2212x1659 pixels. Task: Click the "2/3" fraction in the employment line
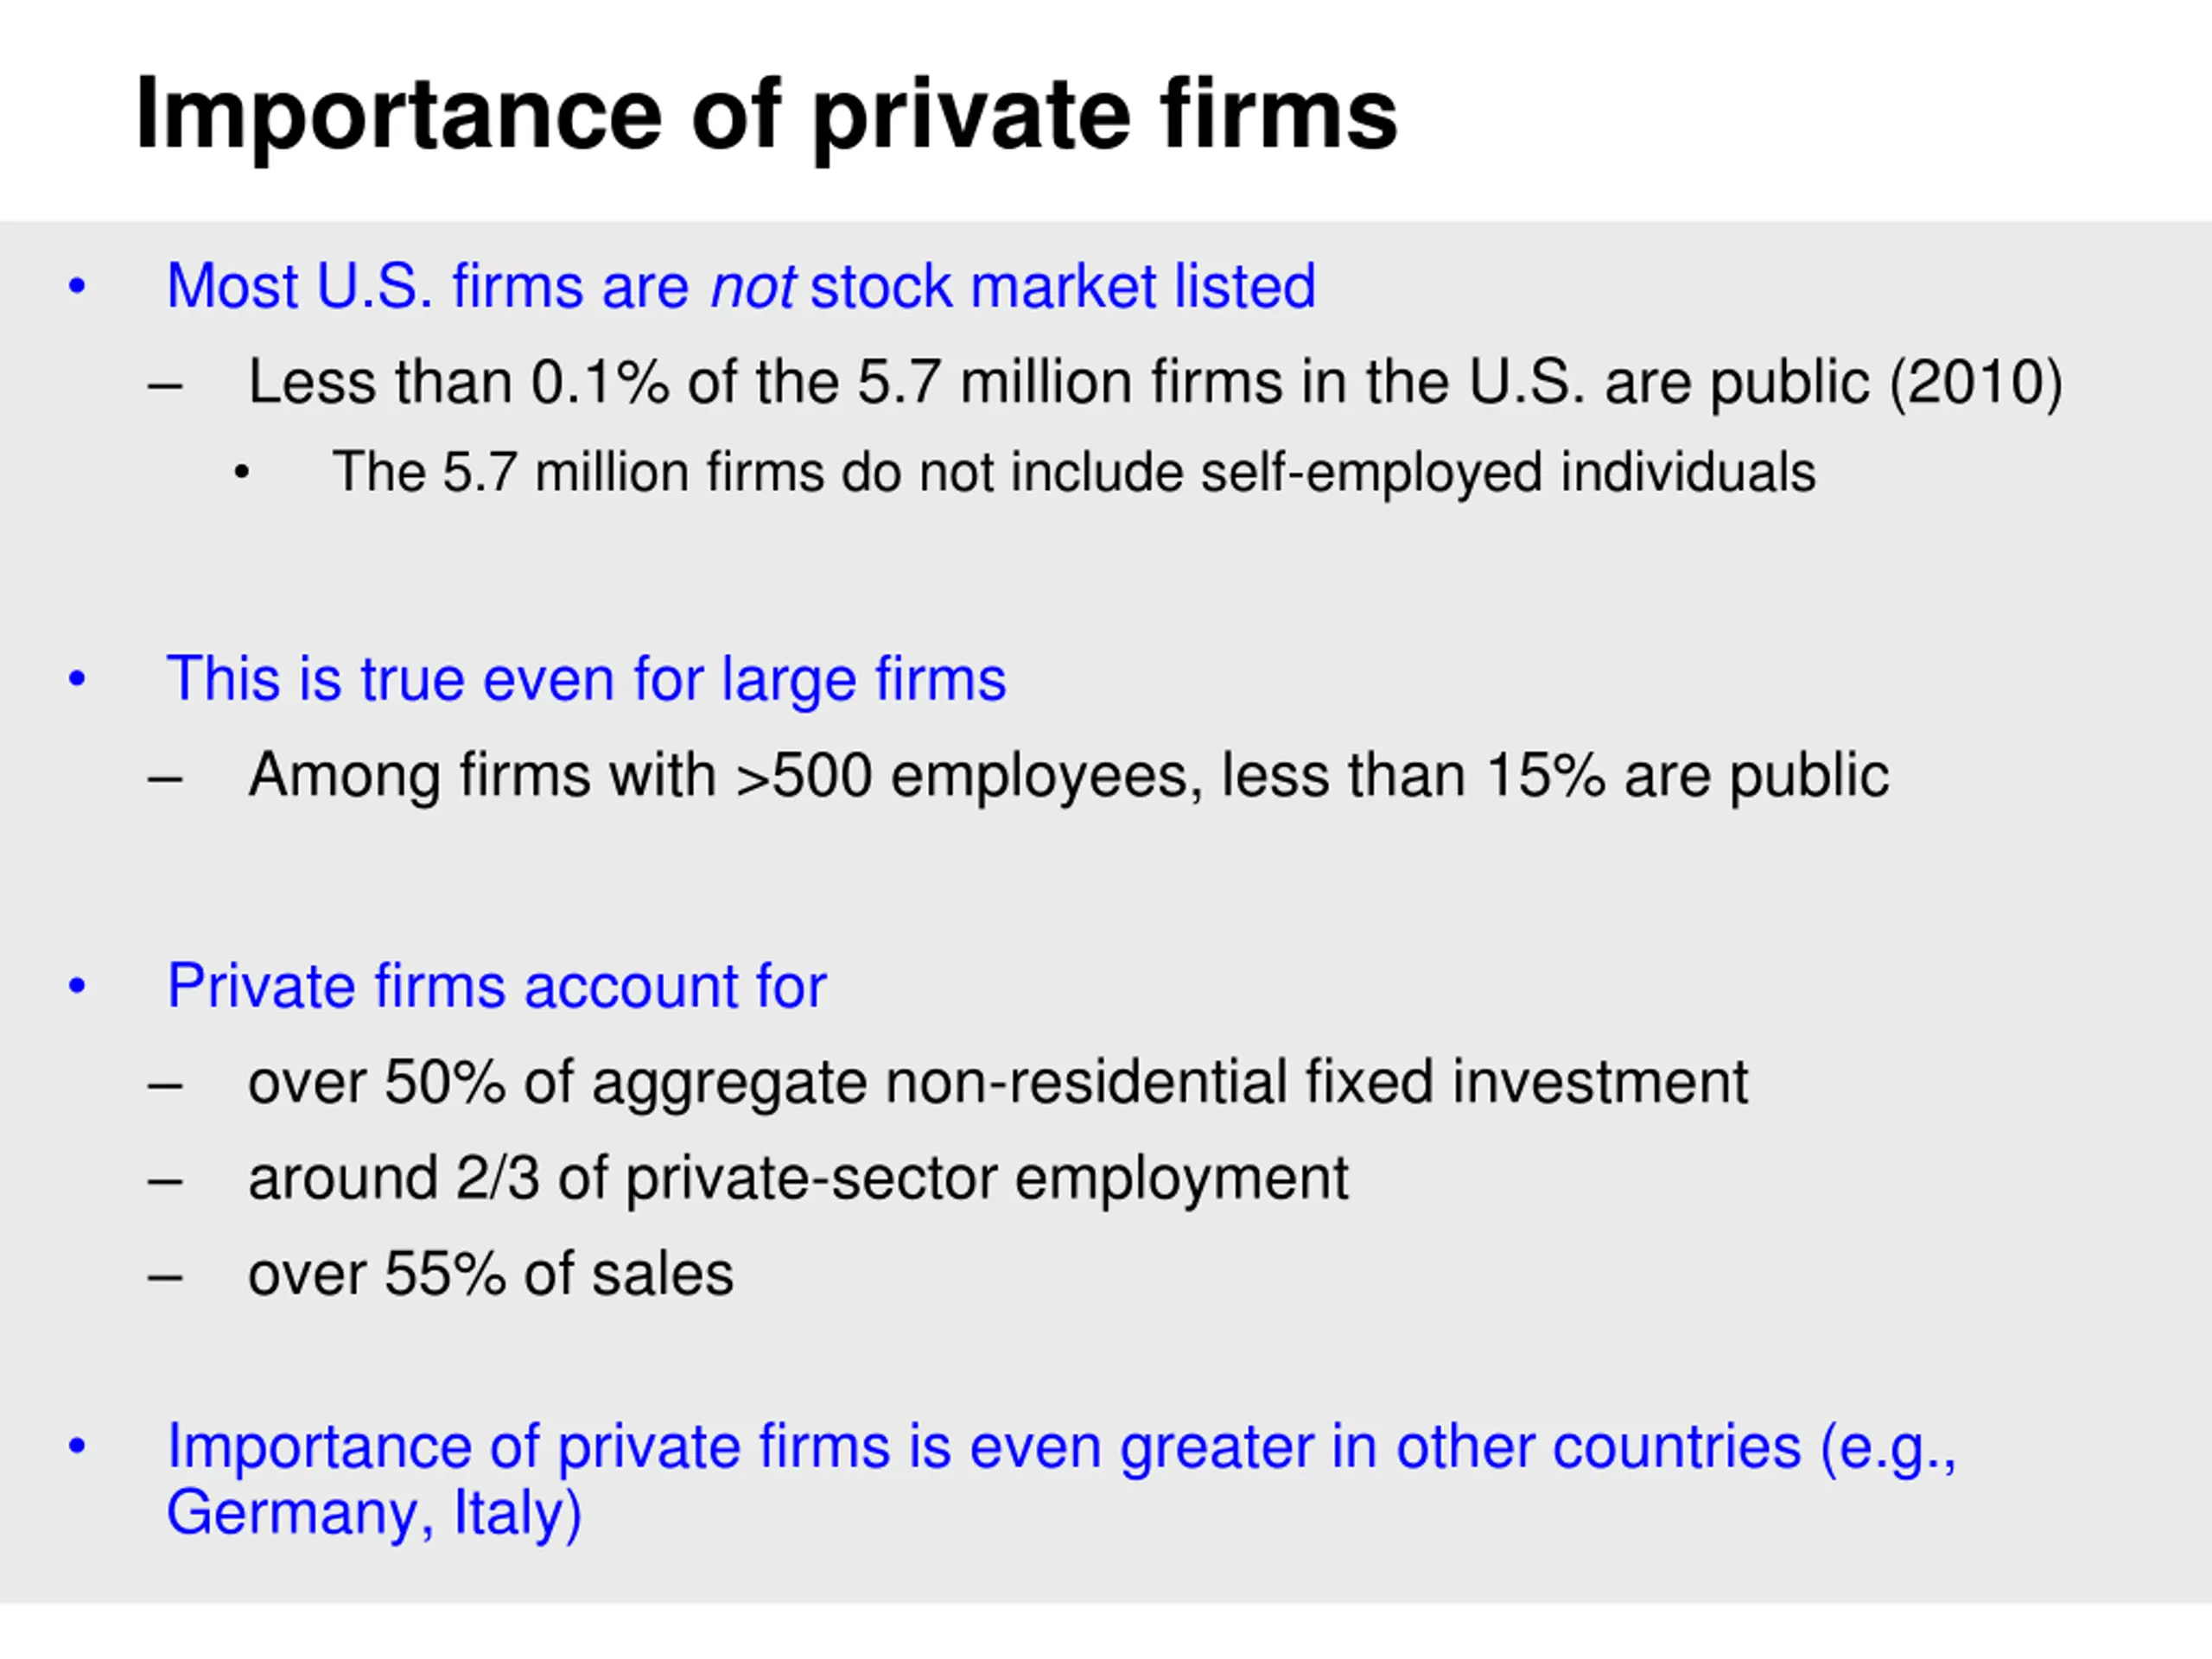pyautogui.click(x=497, y=1178)
